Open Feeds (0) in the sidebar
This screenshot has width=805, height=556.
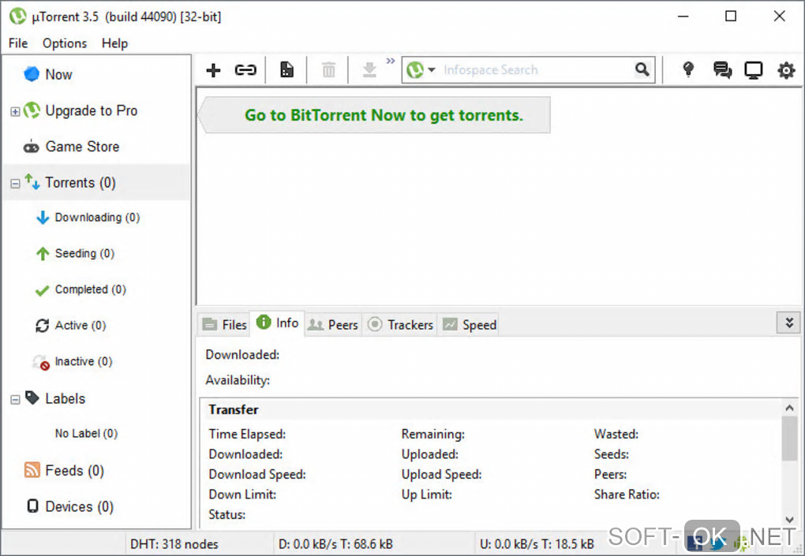point(74,470)
